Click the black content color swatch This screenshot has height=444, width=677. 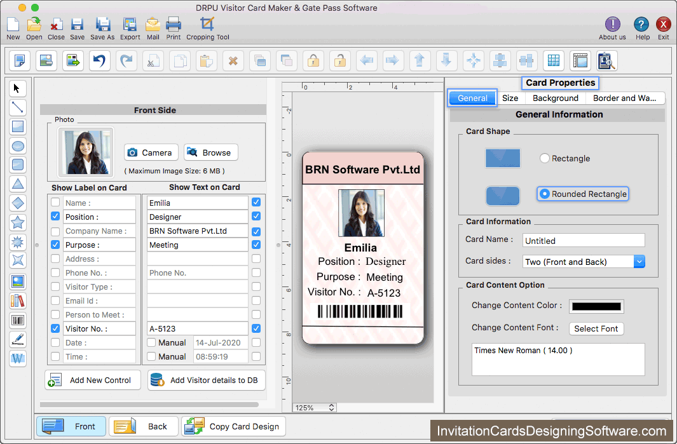pyautogui.click(x=596, y=306)
